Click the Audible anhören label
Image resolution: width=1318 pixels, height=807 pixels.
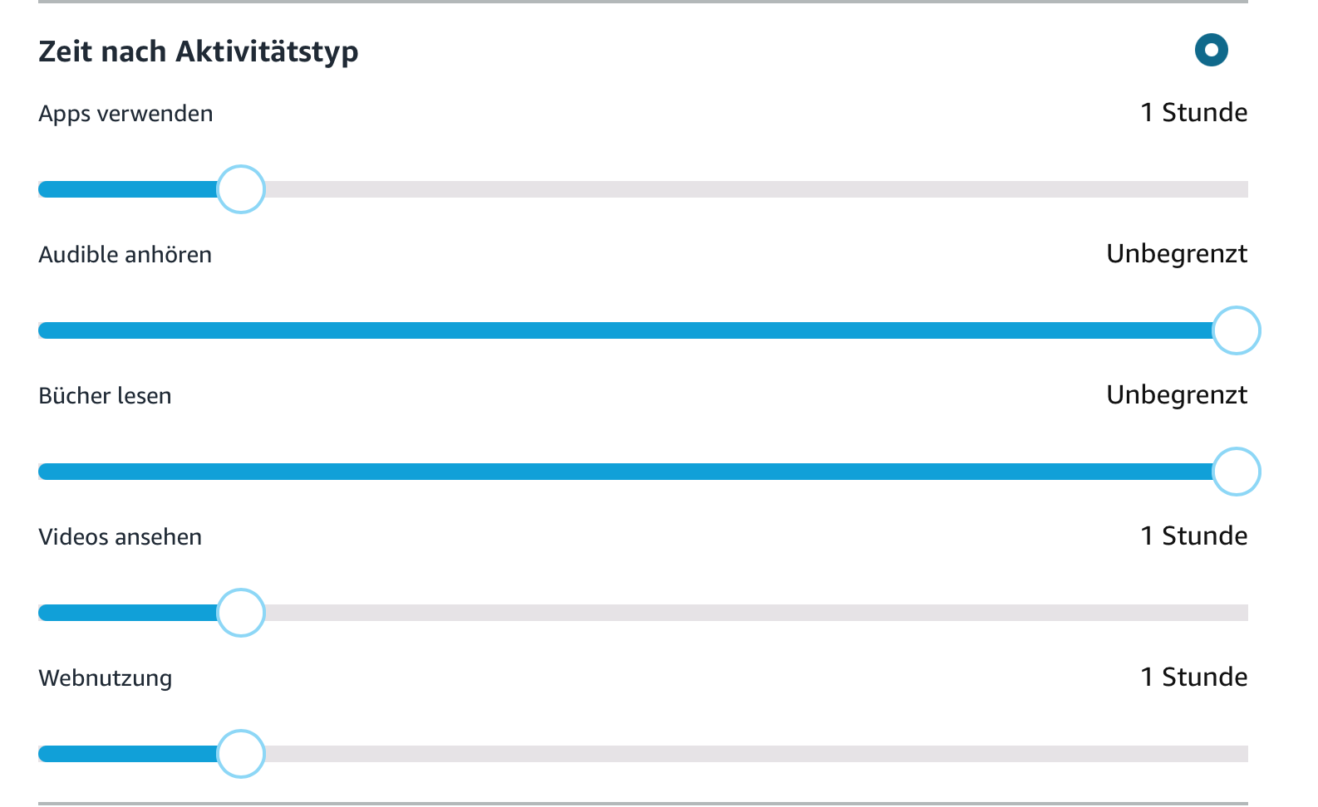point(125,255)
